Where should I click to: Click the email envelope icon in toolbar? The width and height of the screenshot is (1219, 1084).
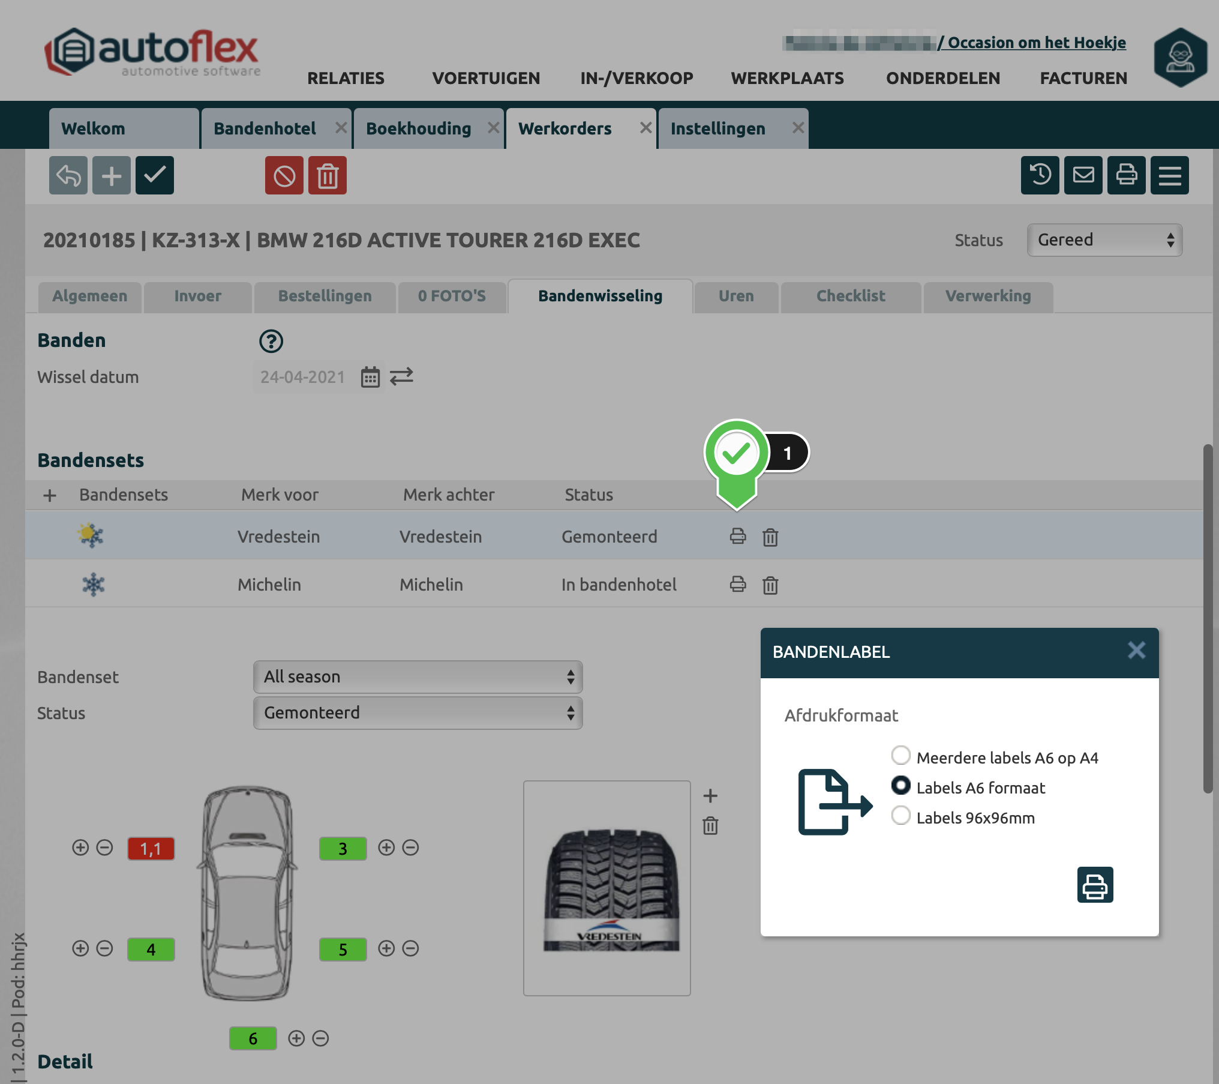point(1083,175)
